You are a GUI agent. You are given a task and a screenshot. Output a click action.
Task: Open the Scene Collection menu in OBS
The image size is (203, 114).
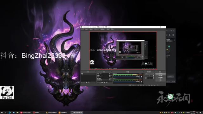[103, 29]
